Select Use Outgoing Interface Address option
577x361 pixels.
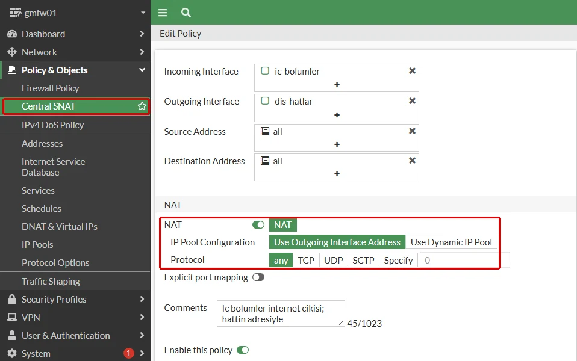point(337,242)
